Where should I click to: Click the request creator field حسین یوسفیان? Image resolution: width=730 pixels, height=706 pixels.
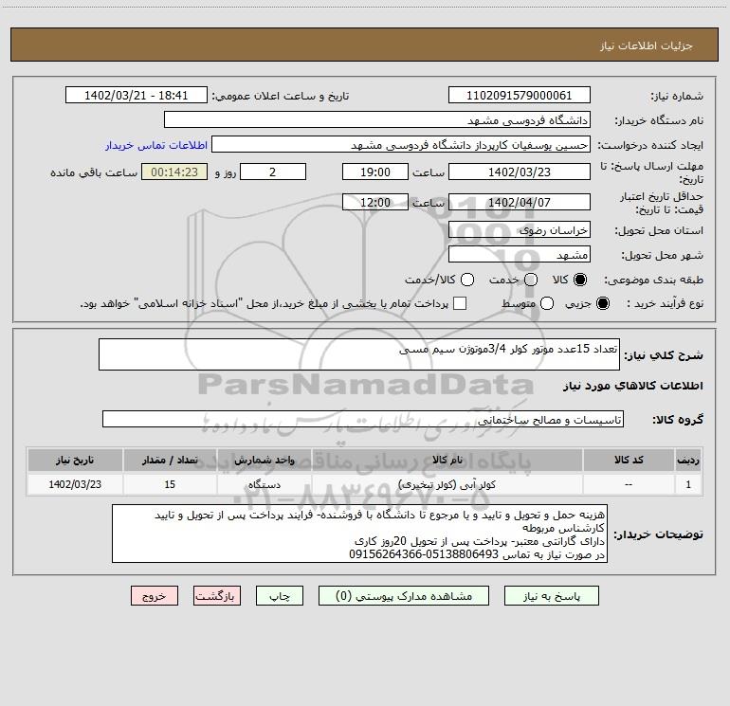[x=401, y=145]
